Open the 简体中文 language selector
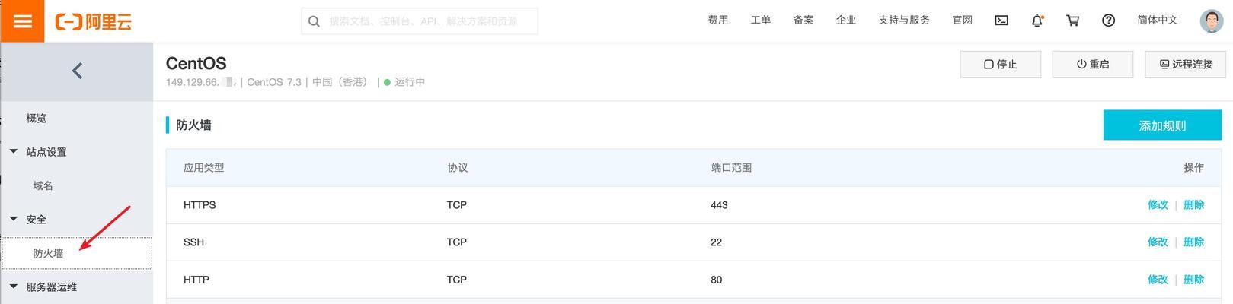This screenshot has height=304, width=1233. (x=1158, y=21)
